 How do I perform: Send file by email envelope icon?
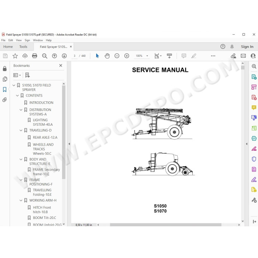(243, 56)
